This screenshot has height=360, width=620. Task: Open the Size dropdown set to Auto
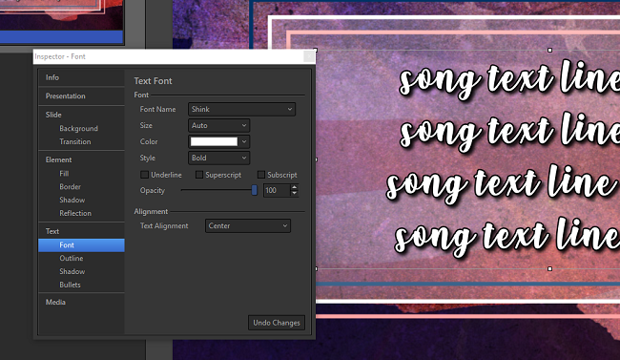pos(218,125)
